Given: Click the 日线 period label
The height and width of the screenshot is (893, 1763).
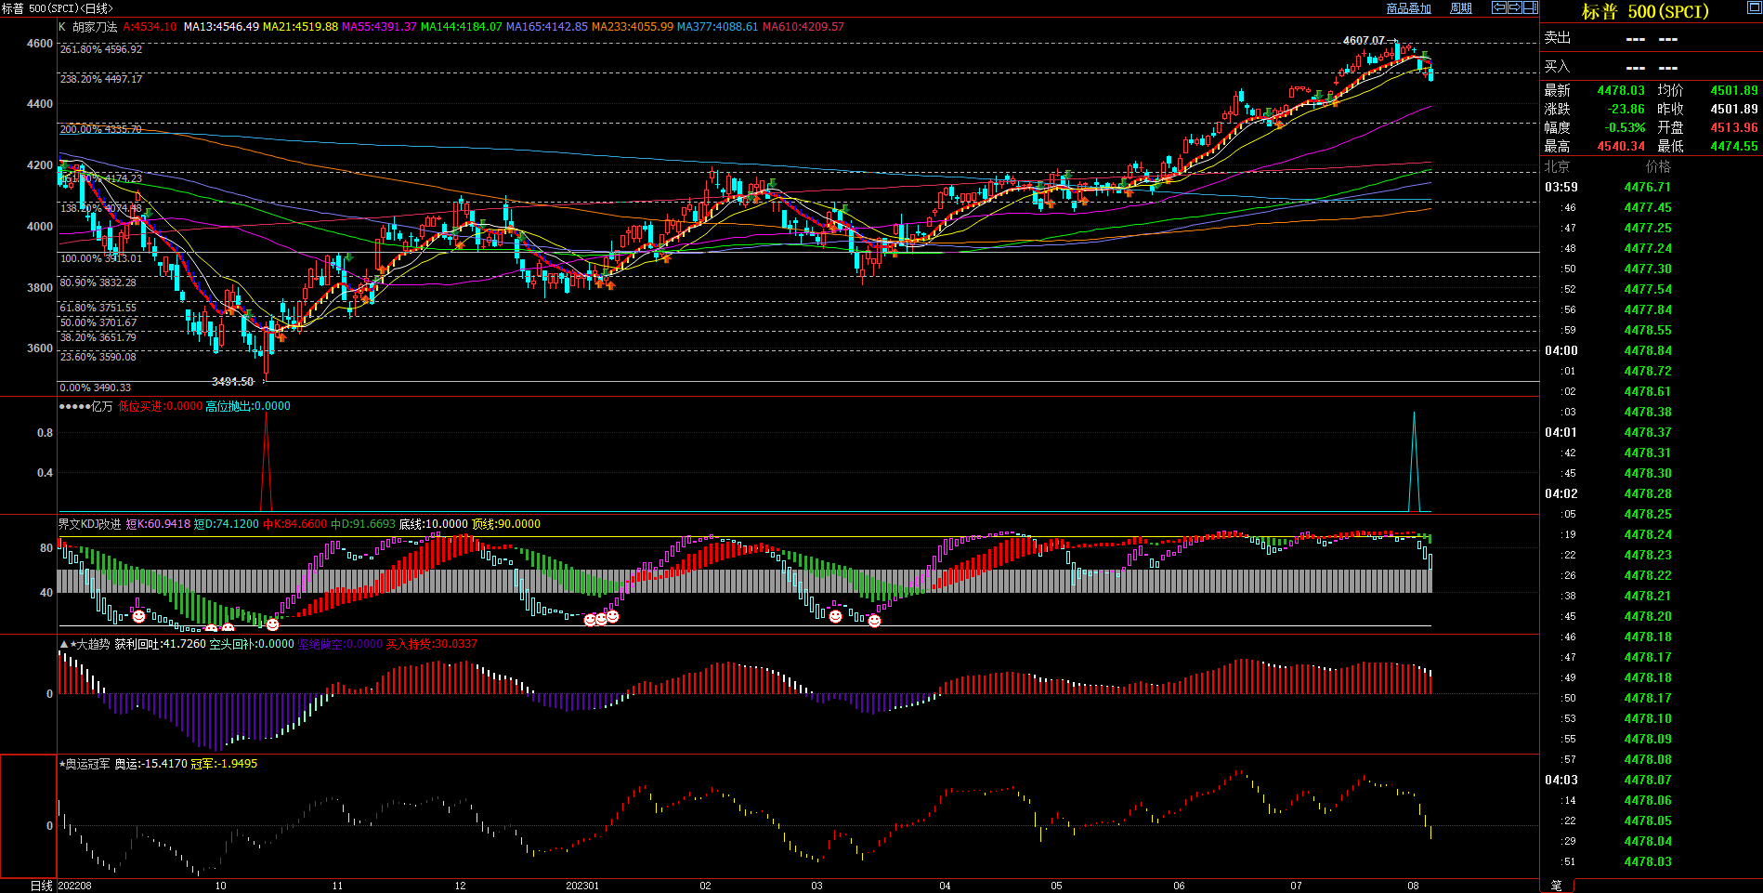Looking at the screenshot, I should pos(42,886).
